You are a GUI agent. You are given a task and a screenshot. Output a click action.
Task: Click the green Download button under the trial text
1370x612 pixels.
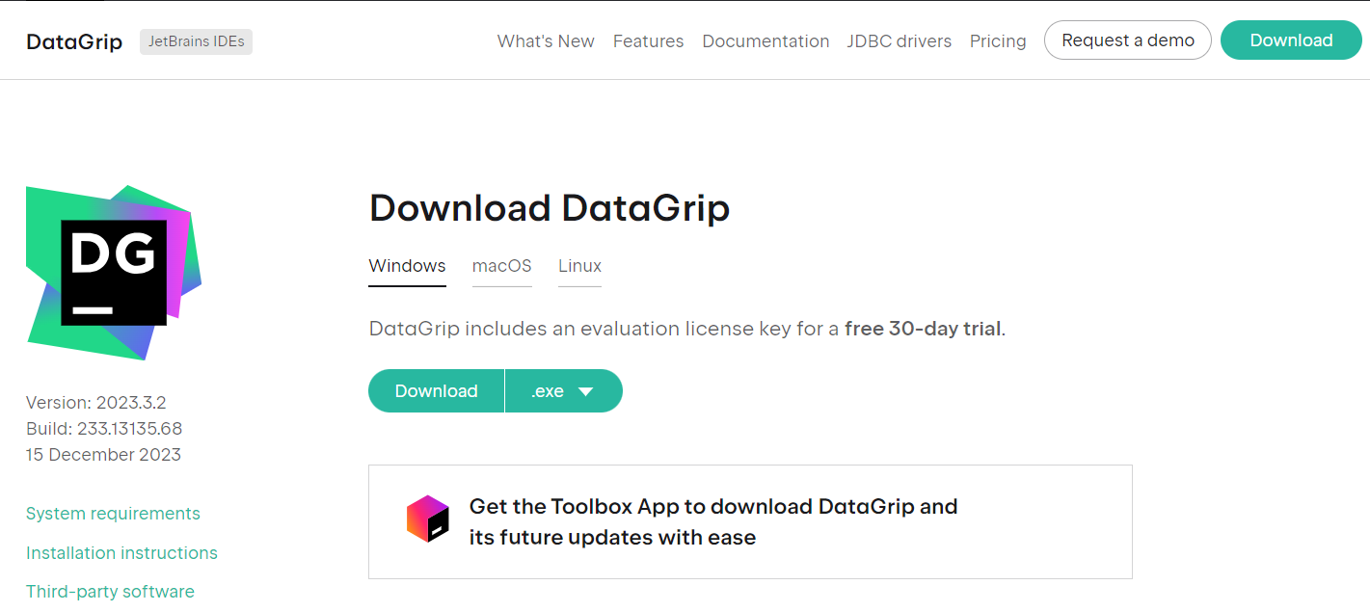coord(436,390)
